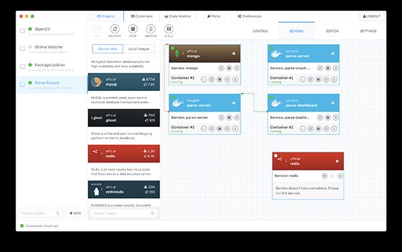Click the Stop project toolbar icon
402x252 pixels.
tap(133, 29)
